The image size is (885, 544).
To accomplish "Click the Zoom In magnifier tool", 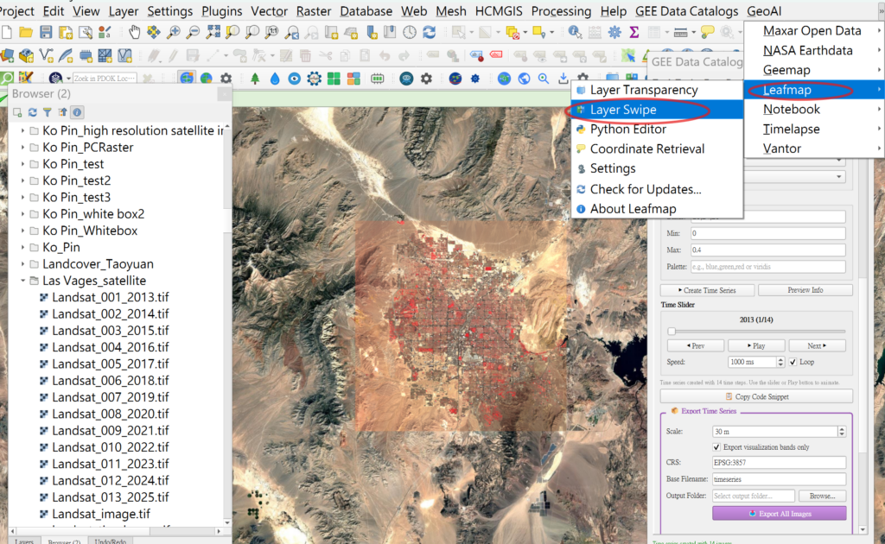I will [173, 32].
